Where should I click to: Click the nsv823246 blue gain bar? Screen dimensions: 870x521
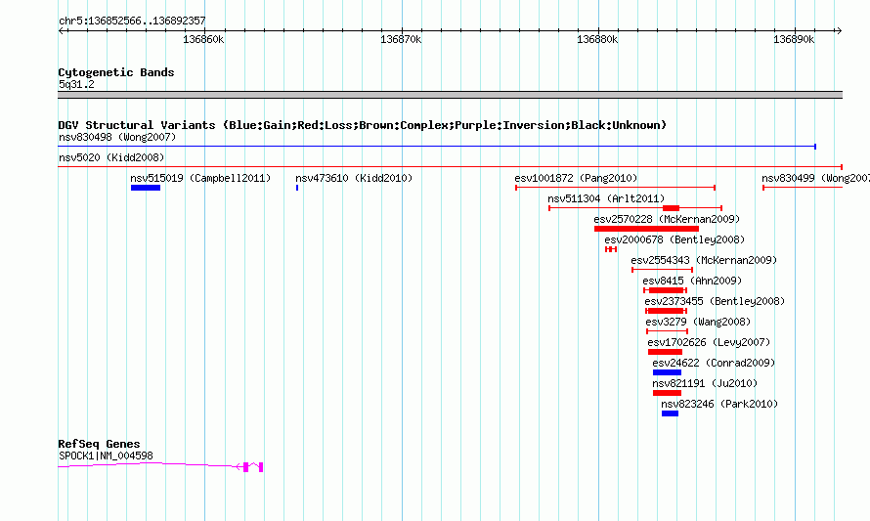[x=670, y=413]
